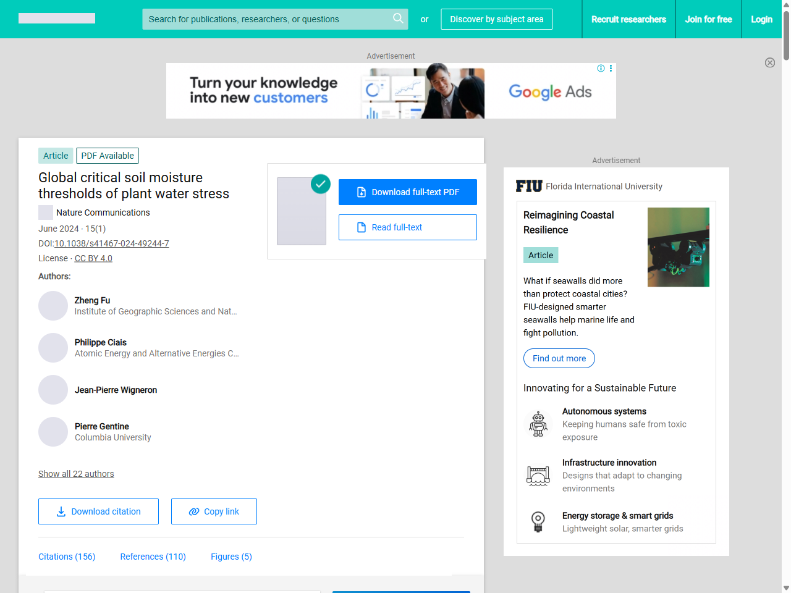Expand the full list of 22 authors
The height and width of the screenshot is (593, 791).
[76, 474]
